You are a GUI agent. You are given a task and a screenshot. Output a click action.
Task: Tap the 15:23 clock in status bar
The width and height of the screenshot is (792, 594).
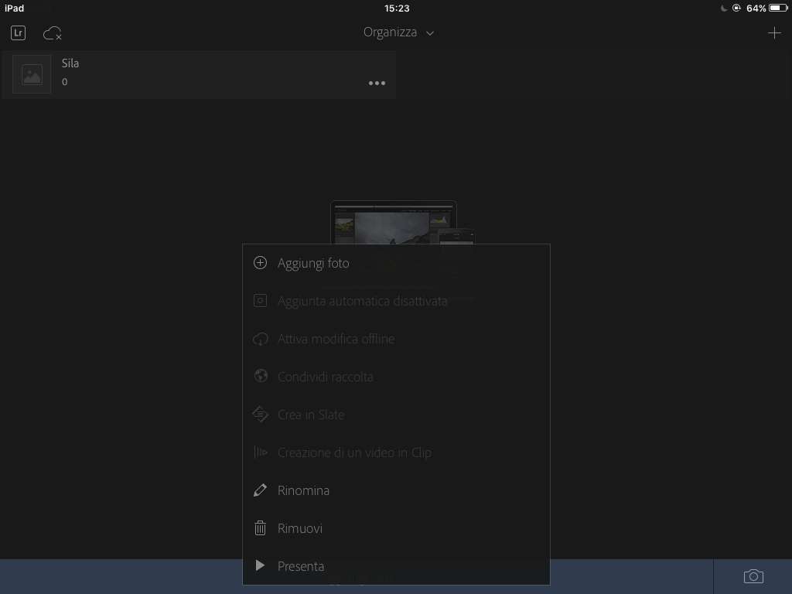(x=397, y=8)
